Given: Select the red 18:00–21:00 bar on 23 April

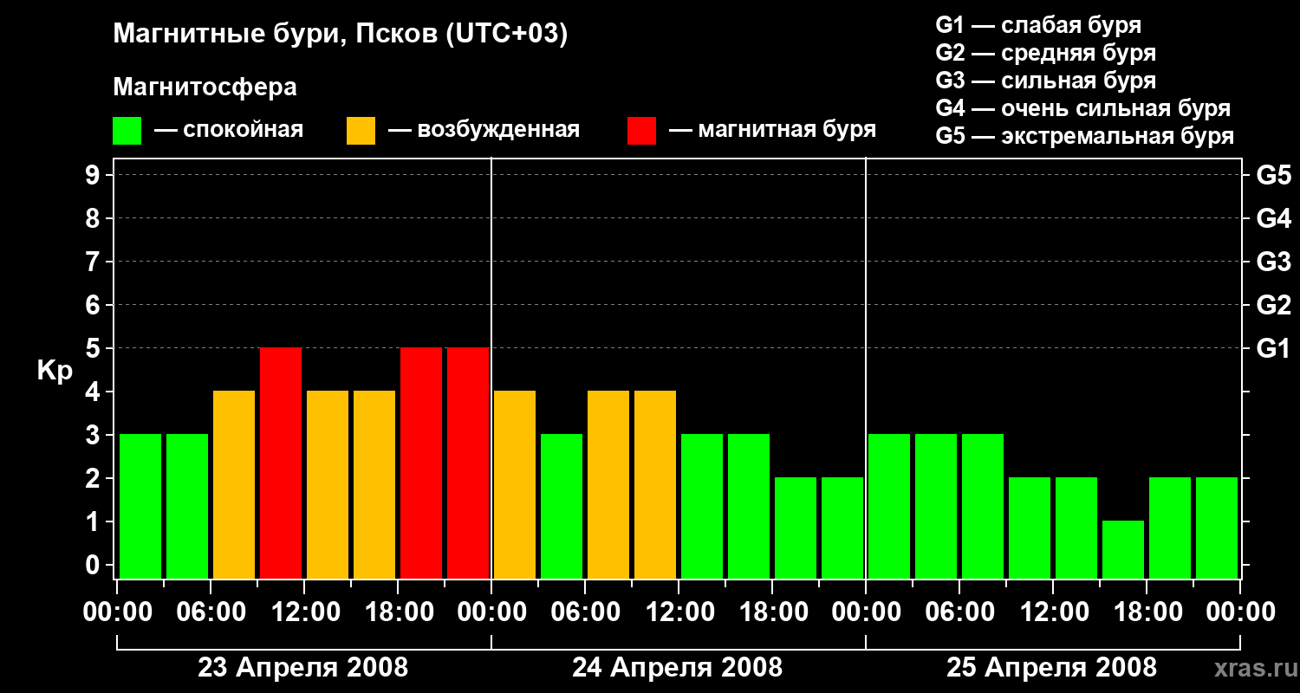Looking at the screenshot, I should point(421,463).
